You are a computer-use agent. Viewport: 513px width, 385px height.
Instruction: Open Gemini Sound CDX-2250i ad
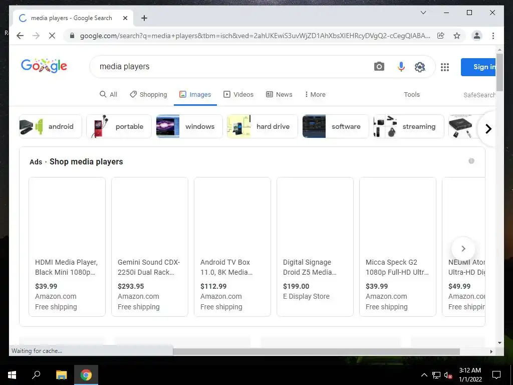150,247
